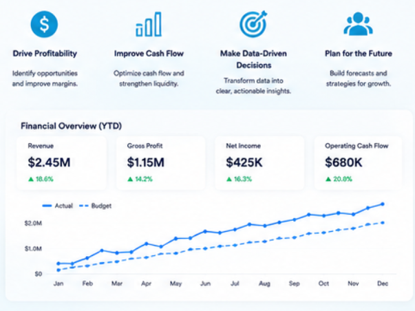The width and height of the screenshot is (415, 311).
Task: Open the Gross Profit $1.15M card
Action: coord(160,163)
